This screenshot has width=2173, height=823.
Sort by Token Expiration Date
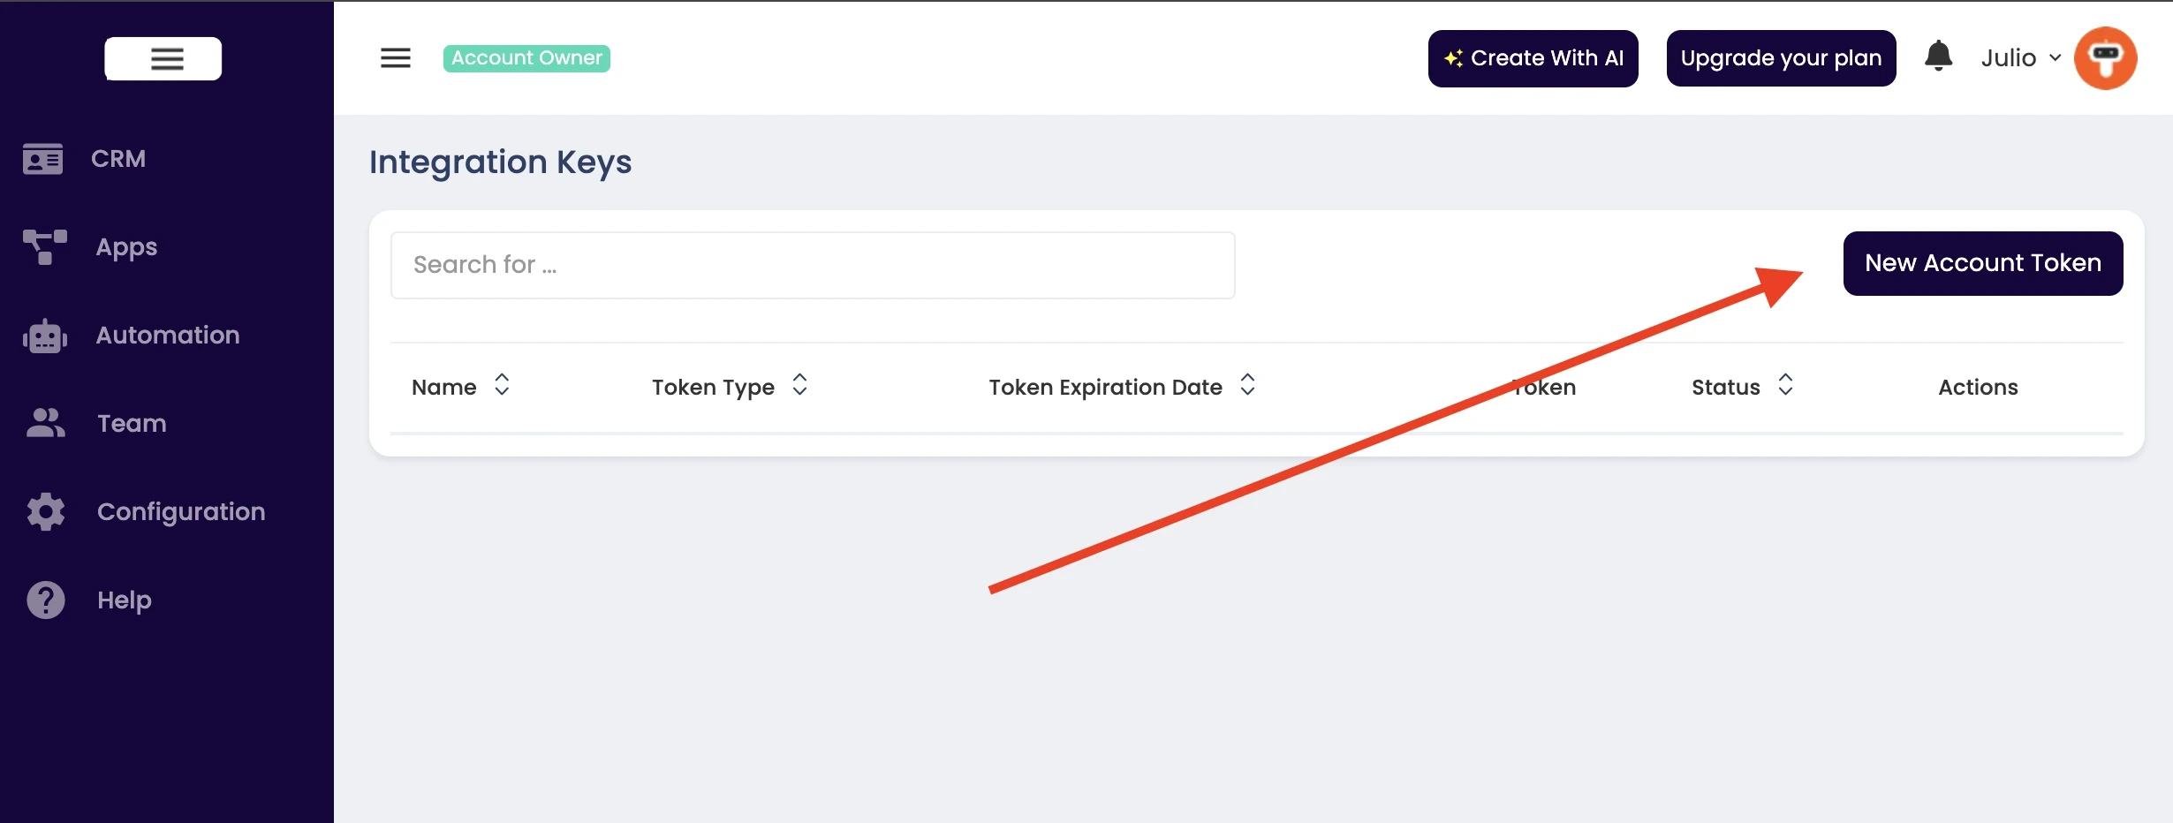pos(1247,385)
